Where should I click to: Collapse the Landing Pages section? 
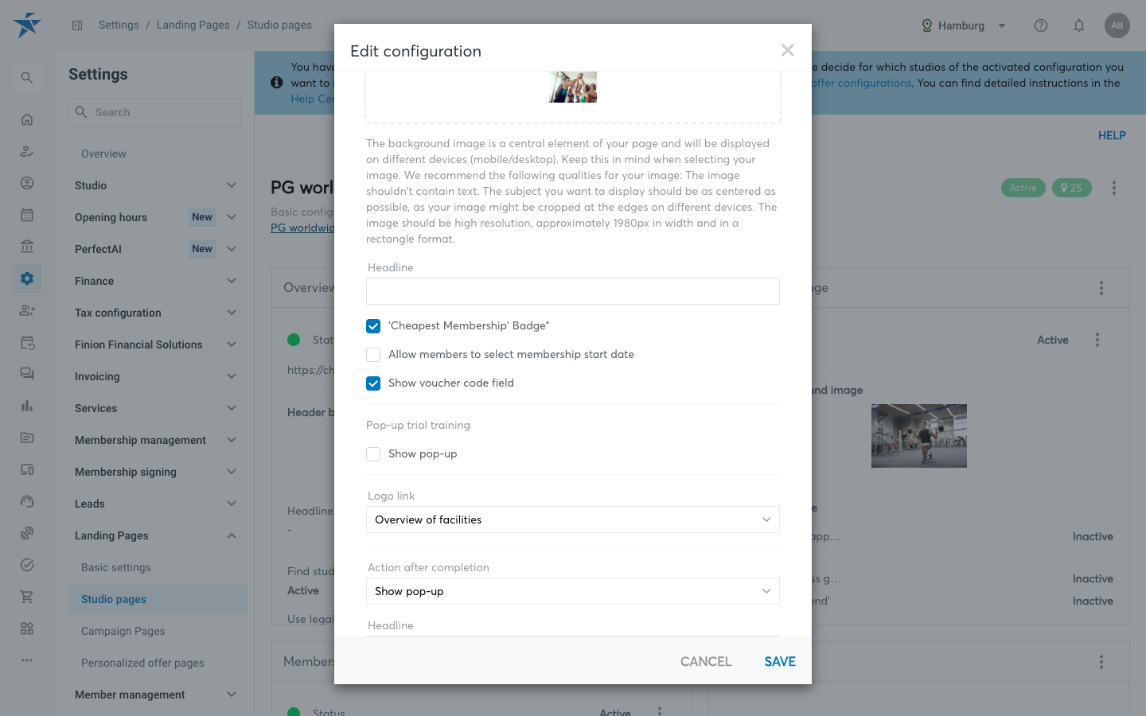pyautogui.click(x=158, y=535)
